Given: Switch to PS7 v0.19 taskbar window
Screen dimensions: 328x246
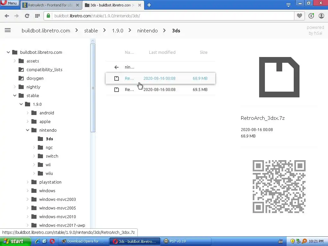Looking at the screenshot, I should point(187,241).
